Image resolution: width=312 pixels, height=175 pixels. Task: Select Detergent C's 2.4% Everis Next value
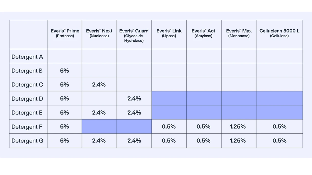[x=99, y=85]
